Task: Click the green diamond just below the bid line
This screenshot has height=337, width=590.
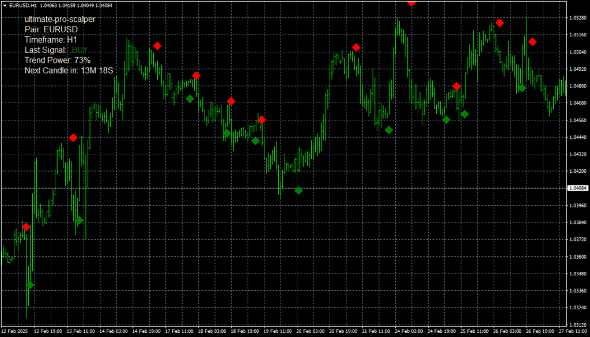Action: (x=298, y=190)
